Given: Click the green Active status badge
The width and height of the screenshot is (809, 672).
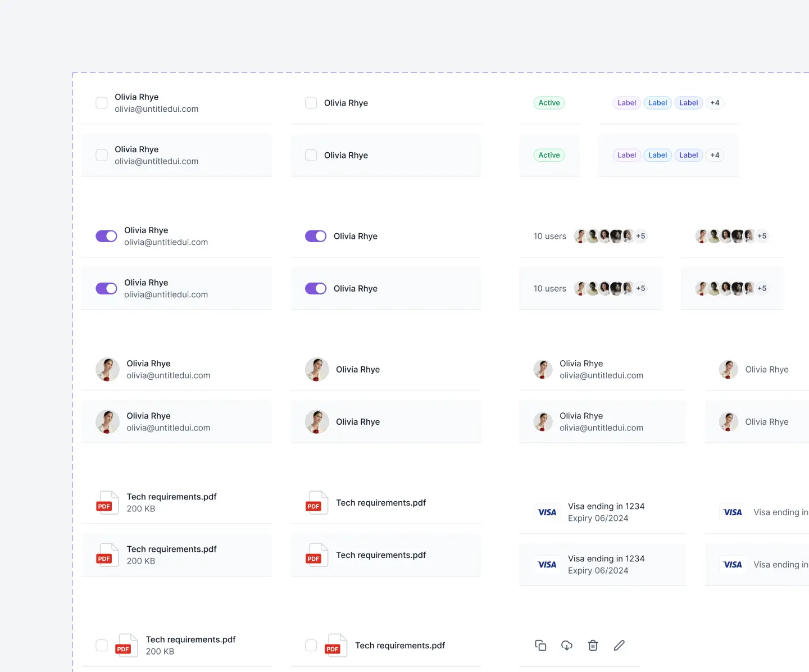Looking at the screenshot, I should [x=549, y=103].
